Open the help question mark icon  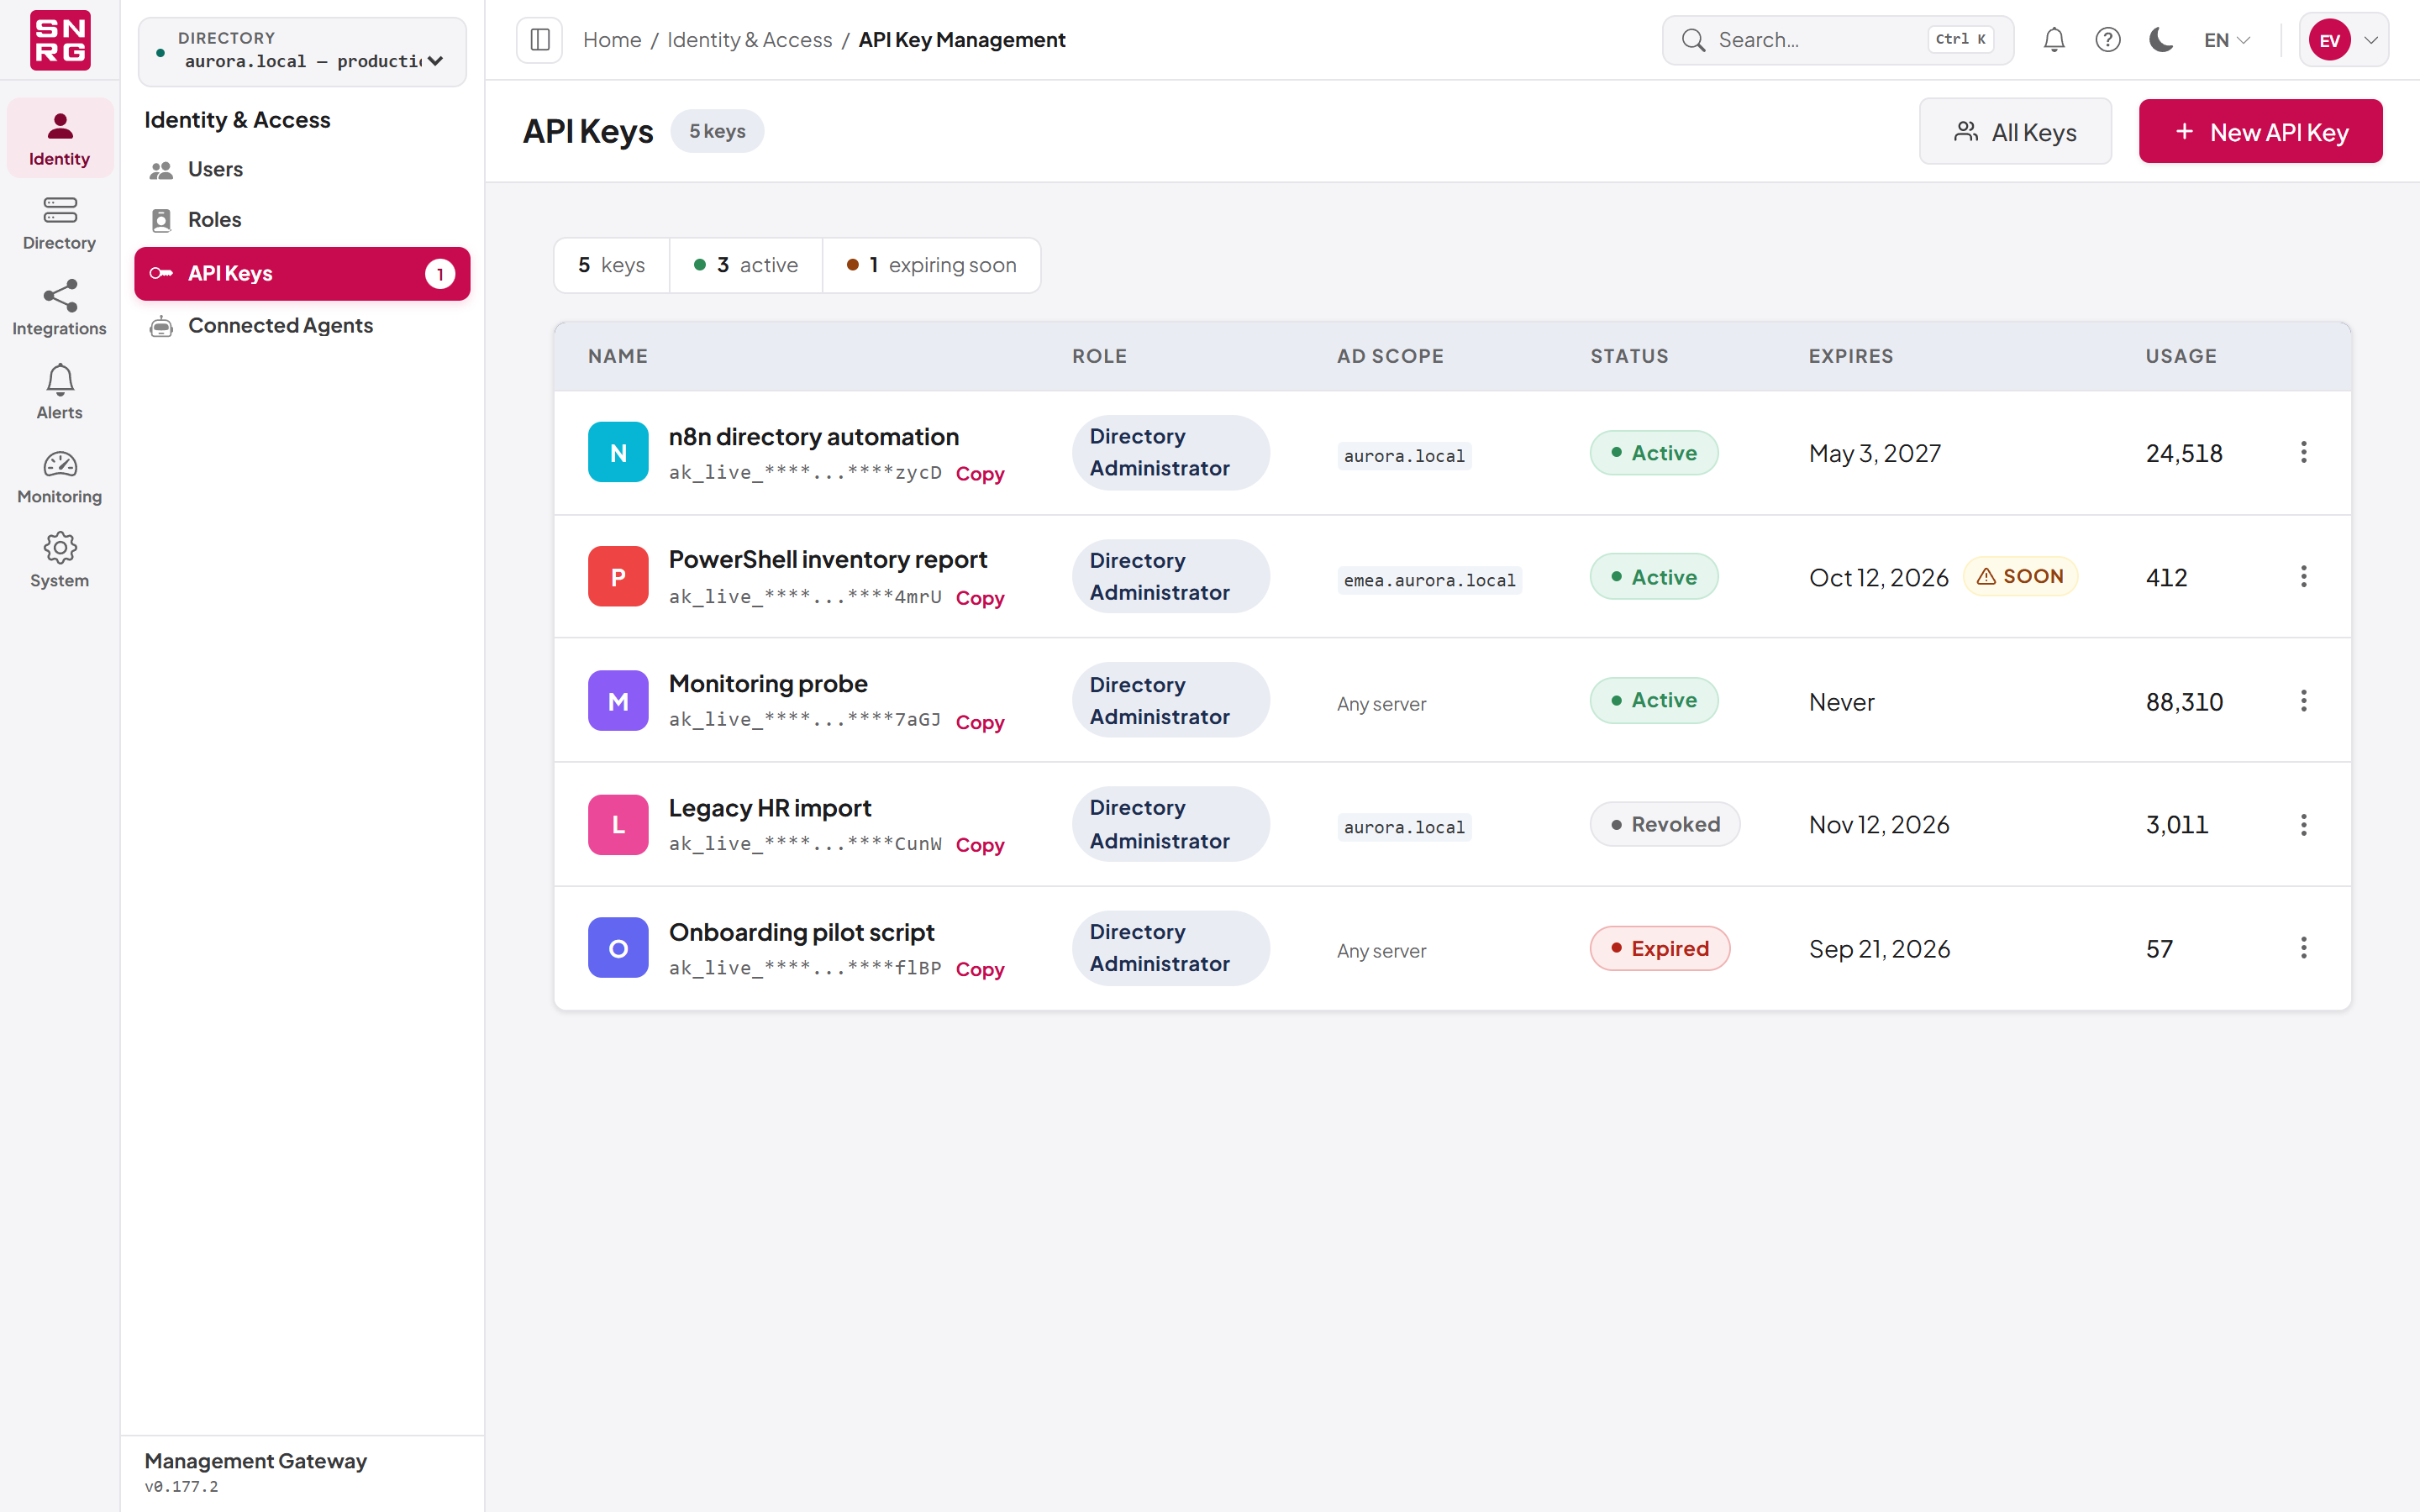2108,40
